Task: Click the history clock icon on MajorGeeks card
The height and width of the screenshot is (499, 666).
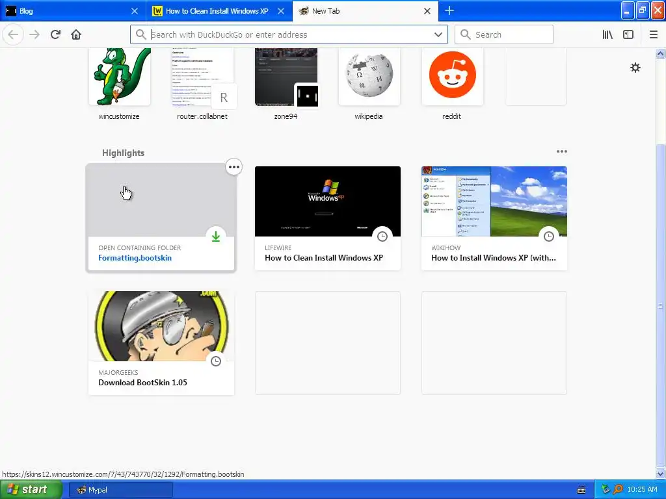Action: (x=216, y=361)
